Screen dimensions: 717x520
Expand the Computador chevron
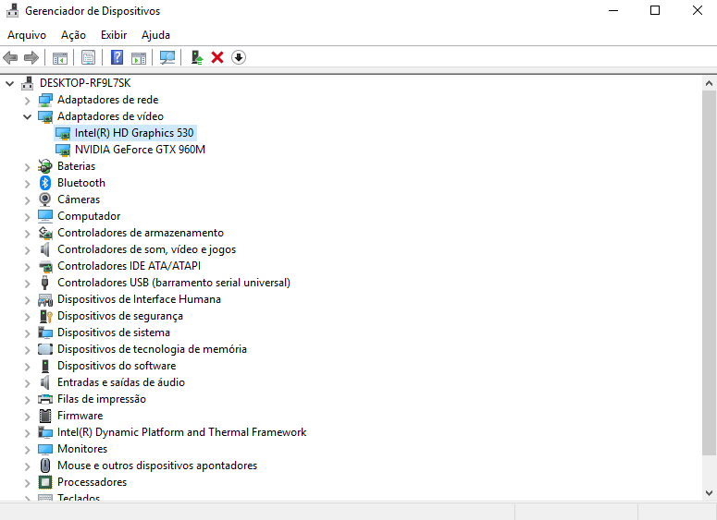(28, 217)
